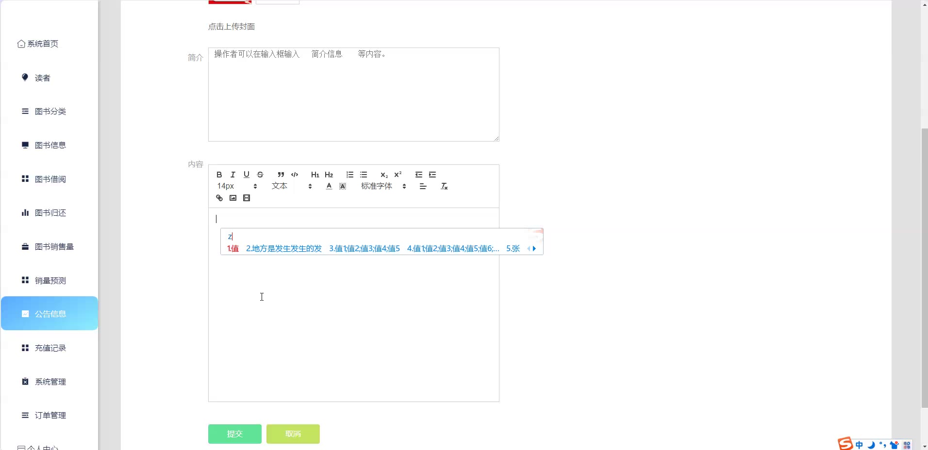Choose IME candidate 5 张

513,249
